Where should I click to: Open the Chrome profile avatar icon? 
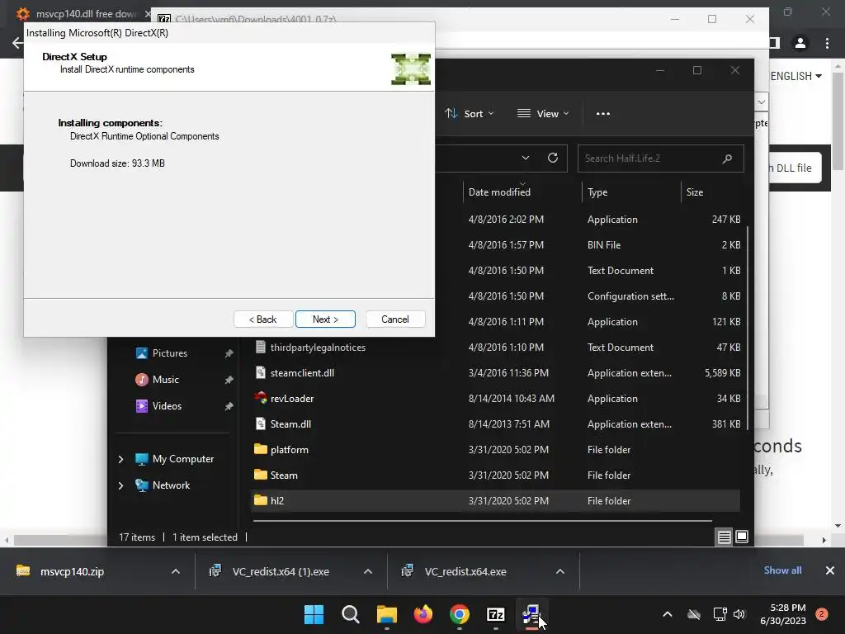[800, 43]
